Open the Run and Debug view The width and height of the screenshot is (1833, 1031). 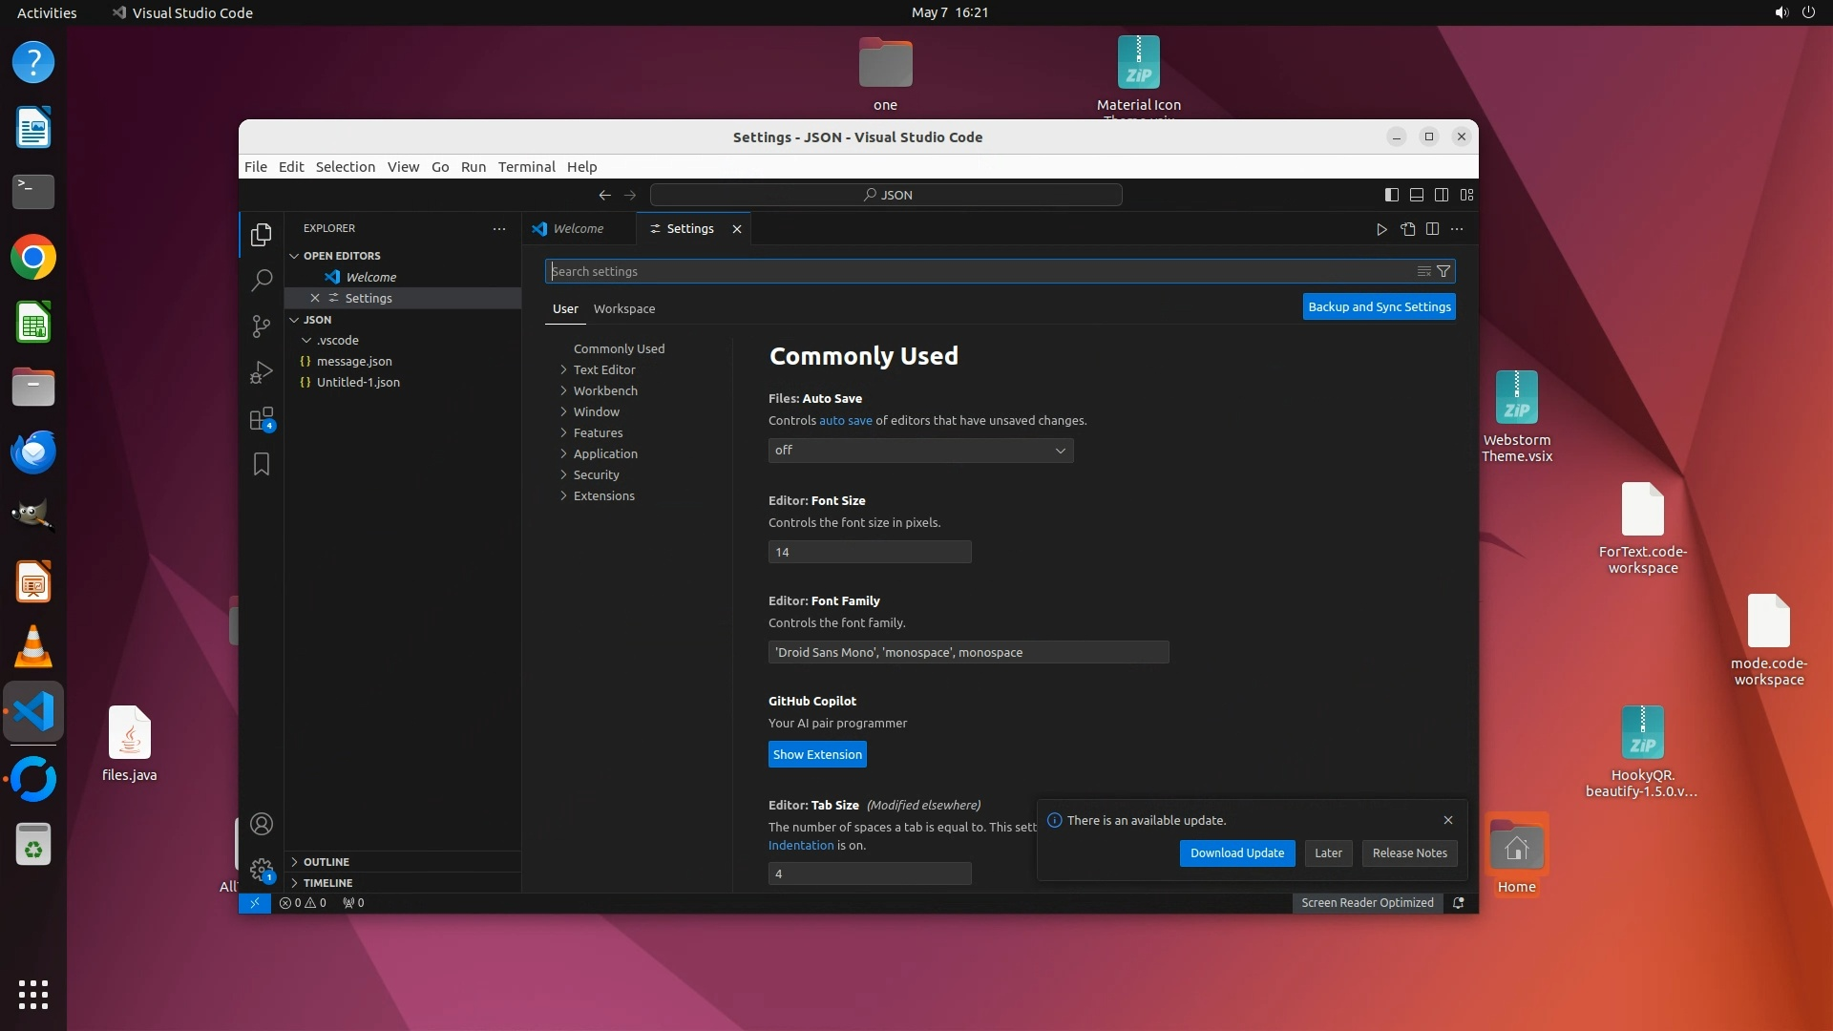click(x=261, y=372)
